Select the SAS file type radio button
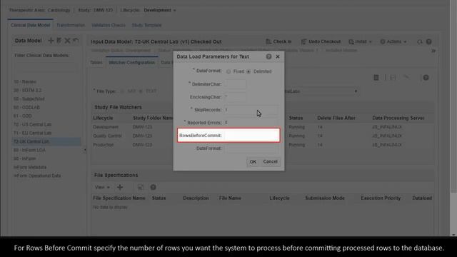Viewport: 457px width, 257px height. 122,91
